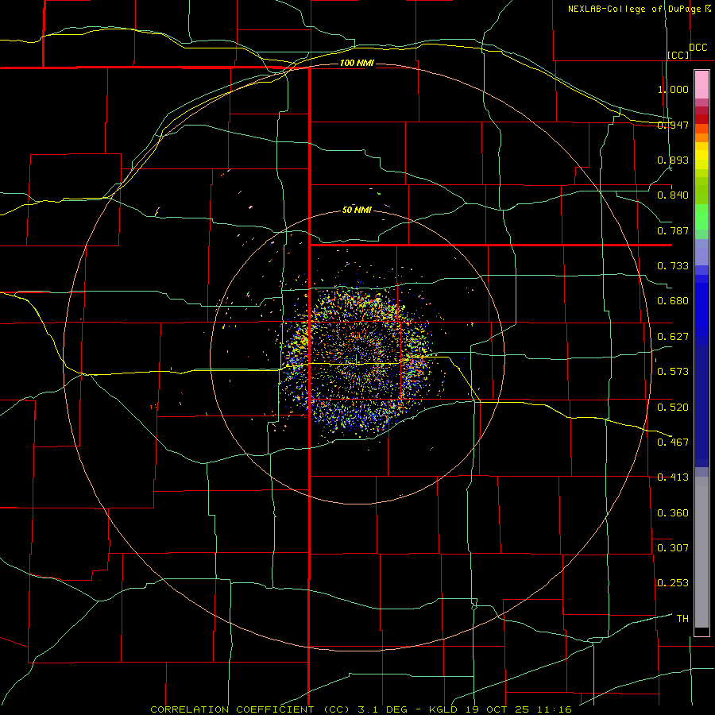Click the [CC] legend unit label

coord(678,55)
